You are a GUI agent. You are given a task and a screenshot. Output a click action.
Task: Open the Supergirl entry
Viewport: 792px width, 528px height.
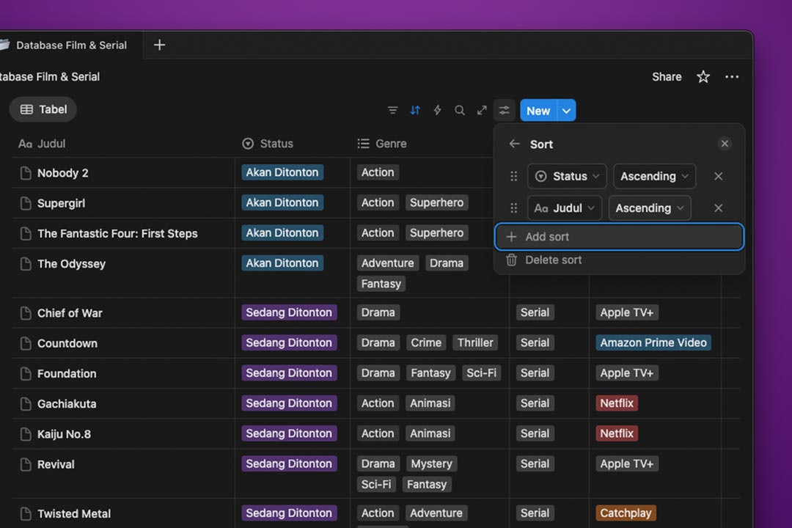[x=61, y=204]
